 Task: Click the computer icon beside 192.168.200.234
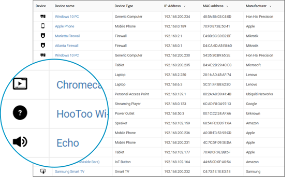(43, 17)
